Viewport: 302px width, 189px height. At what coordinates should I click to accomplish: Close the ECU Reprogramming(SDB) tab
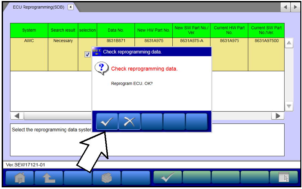pos(70,7)
